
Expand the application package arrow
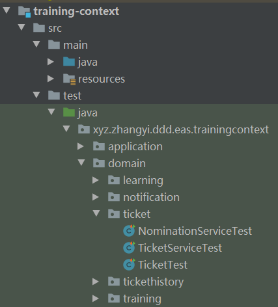coord(81,146)
